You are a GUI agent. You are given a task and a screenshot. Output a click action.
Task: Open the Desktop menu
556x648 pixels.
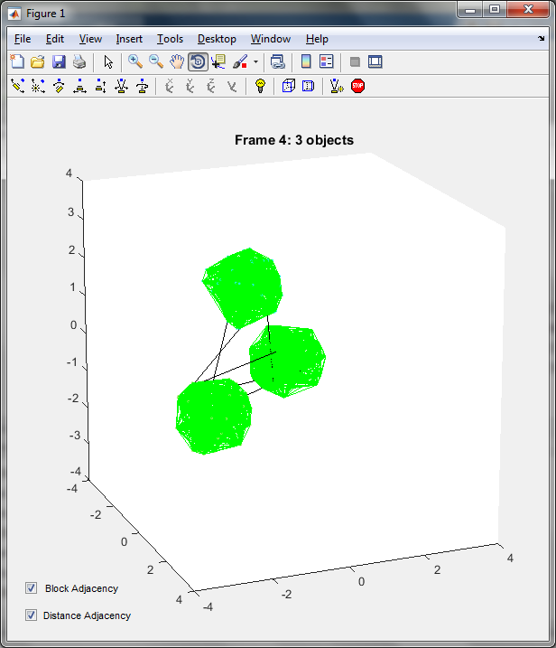click(x=217, y=39)
